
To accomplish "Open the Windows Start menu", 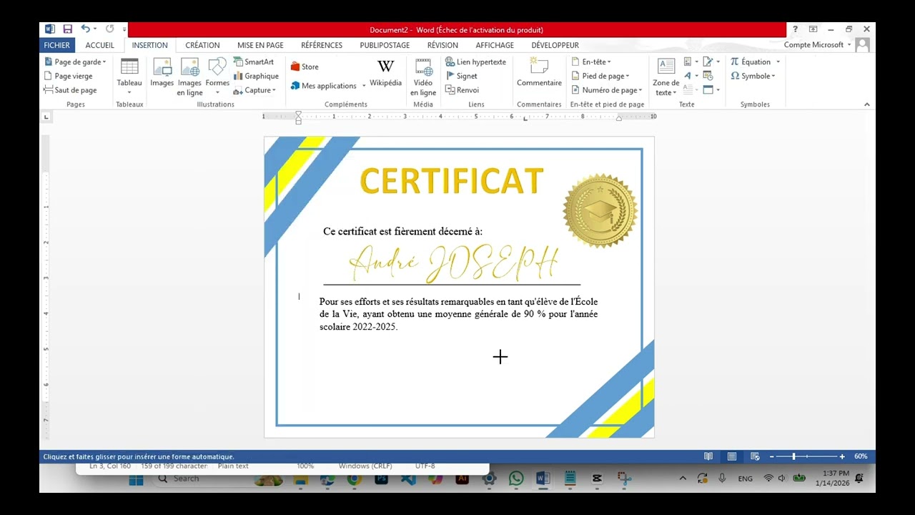I will click(136, 479).
